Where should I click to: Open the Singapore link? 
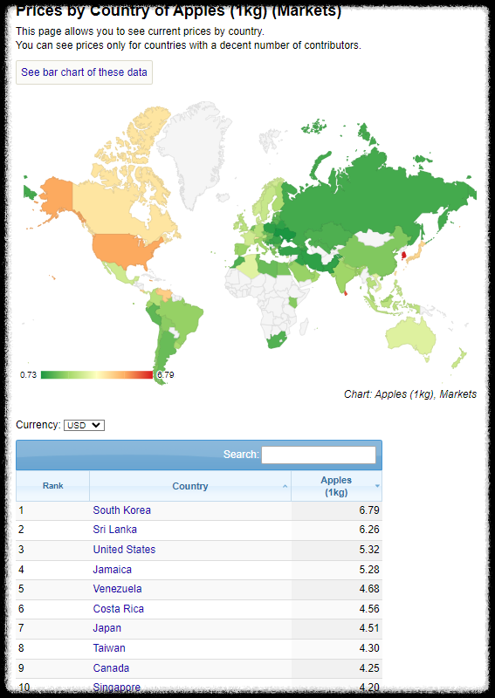[116, 688]
